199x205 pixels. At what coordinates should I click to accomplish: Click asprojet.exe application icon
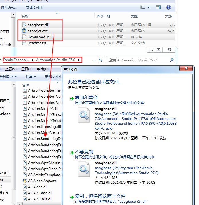point(24,31)
